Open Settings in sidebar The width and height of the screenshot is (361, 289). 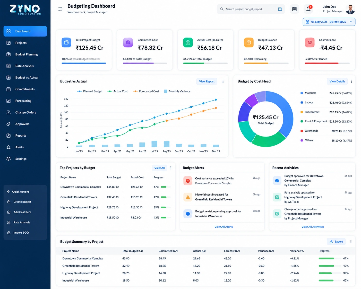click(x=25, y=159)
